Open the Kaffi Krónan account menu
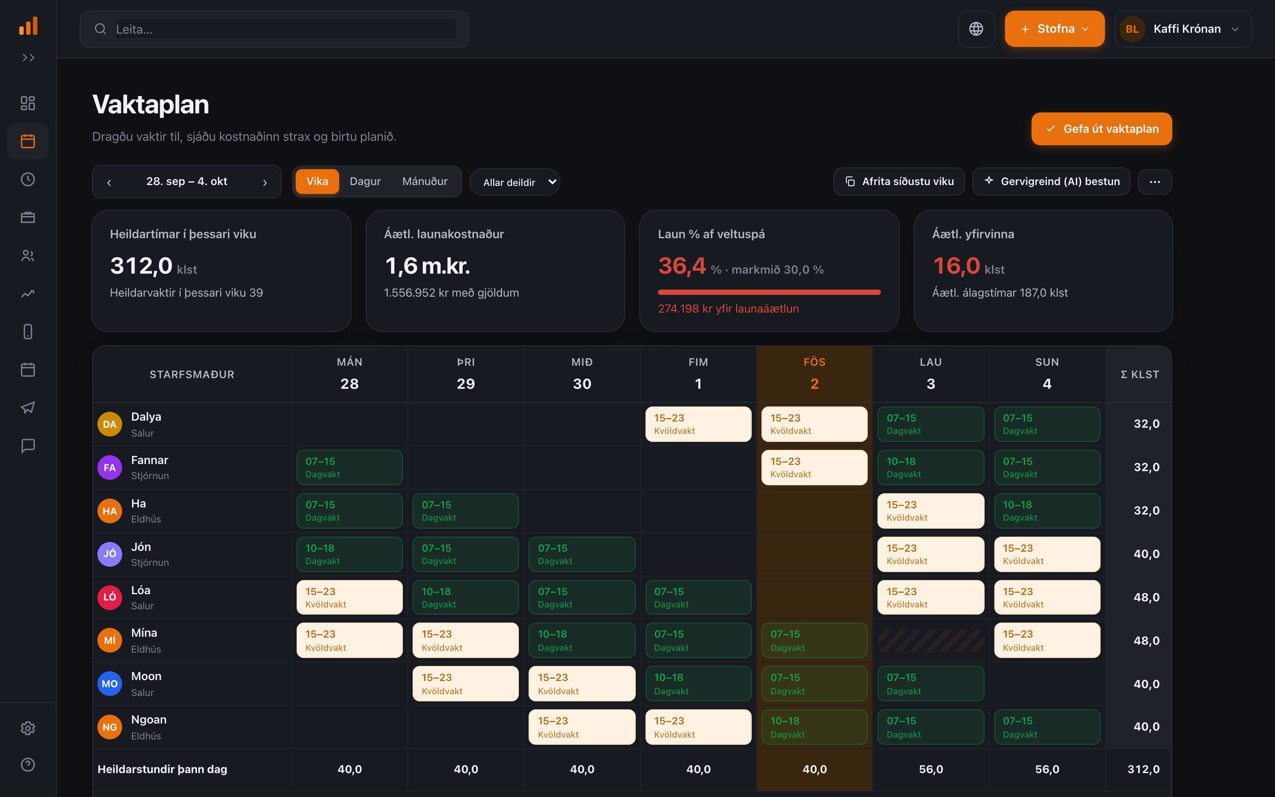 click(x=1183, y=29)
